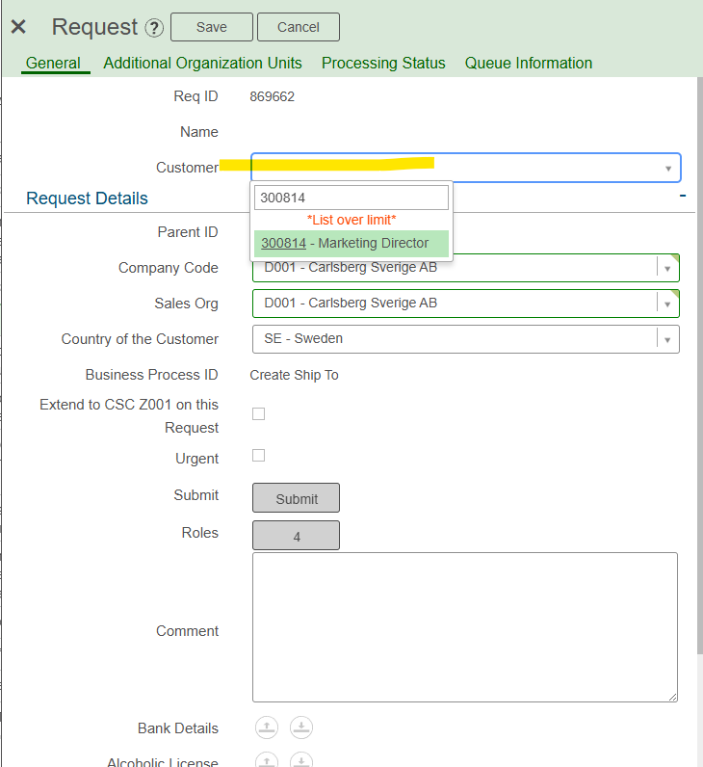Screen dimensions: 703x767
Task: Expand Country of the Customer dropdown
Action: [x=667, y=339]
